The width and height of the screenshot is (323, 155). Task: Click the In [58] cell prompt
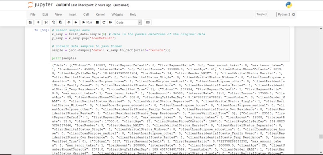point(42,30)
